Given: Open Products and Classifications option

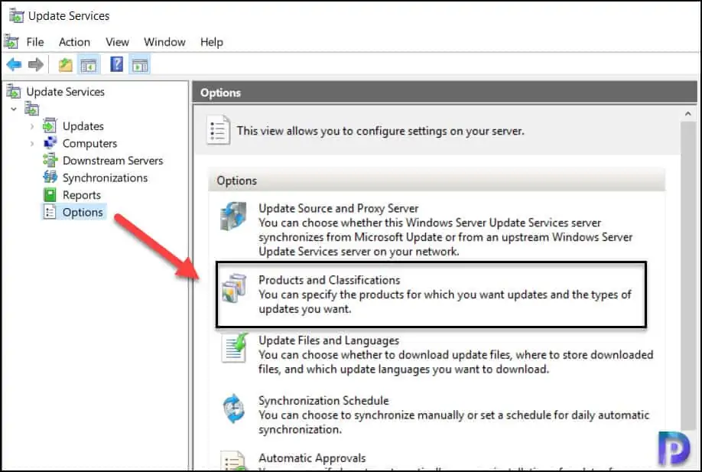Looking at the screenshot, I should click(x=329, y=280).
